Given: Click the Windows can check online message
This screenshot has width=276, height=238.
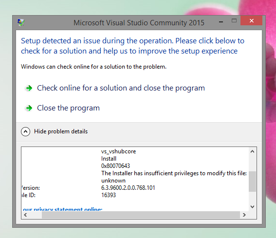Looking at the screenshot, I should (x=93, y=67).
